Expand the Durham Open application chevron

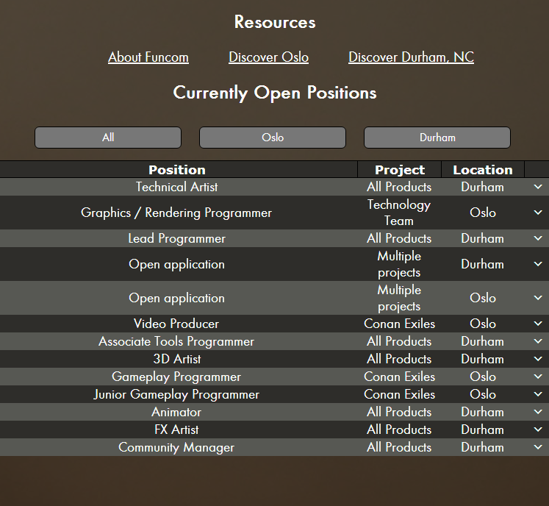point(538,264)
